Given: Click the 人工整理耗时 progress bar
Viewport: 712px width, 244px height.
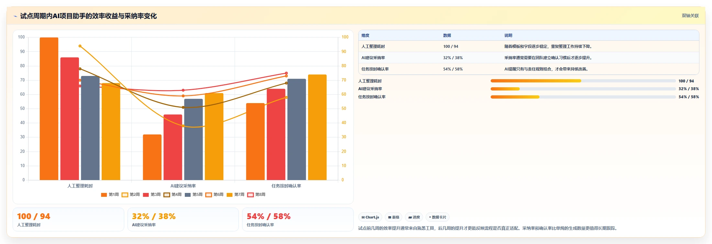Looking at the screenshot, I should pyautogui.click(x=583, y=81).
